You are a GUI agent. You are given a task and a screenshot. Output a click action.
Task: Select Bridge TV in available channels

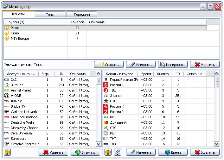(x=50, y=106)
